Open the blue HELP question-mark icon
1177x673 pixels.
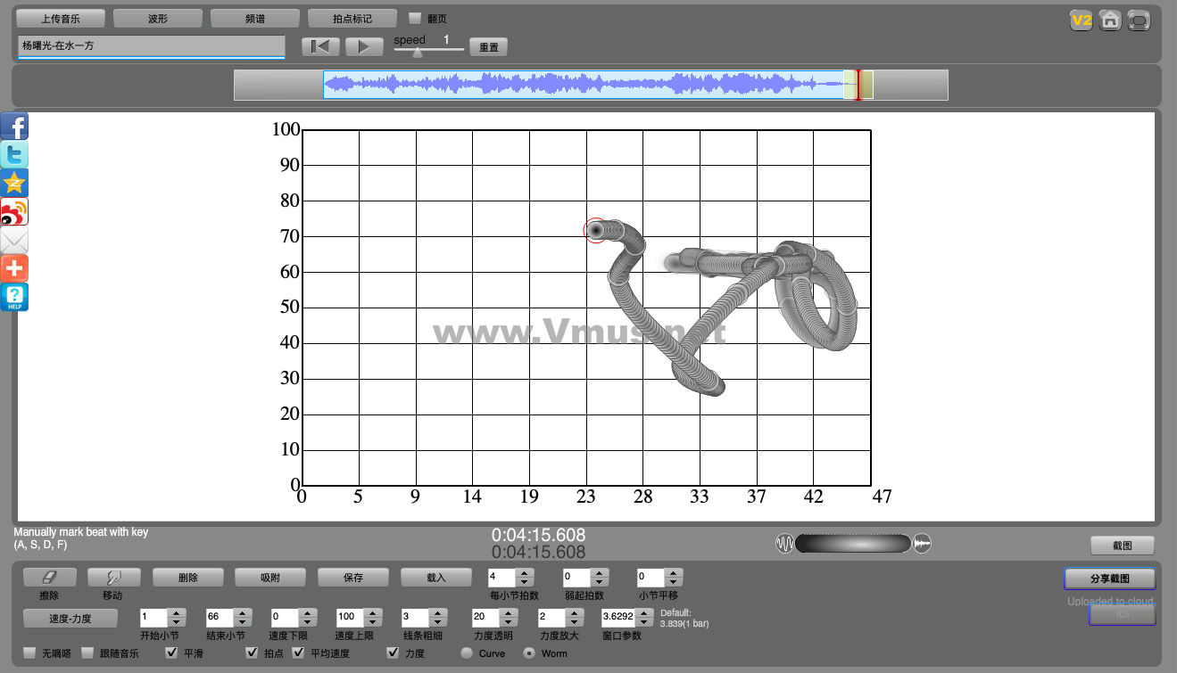pyautogui.click(x=14, y=297)
